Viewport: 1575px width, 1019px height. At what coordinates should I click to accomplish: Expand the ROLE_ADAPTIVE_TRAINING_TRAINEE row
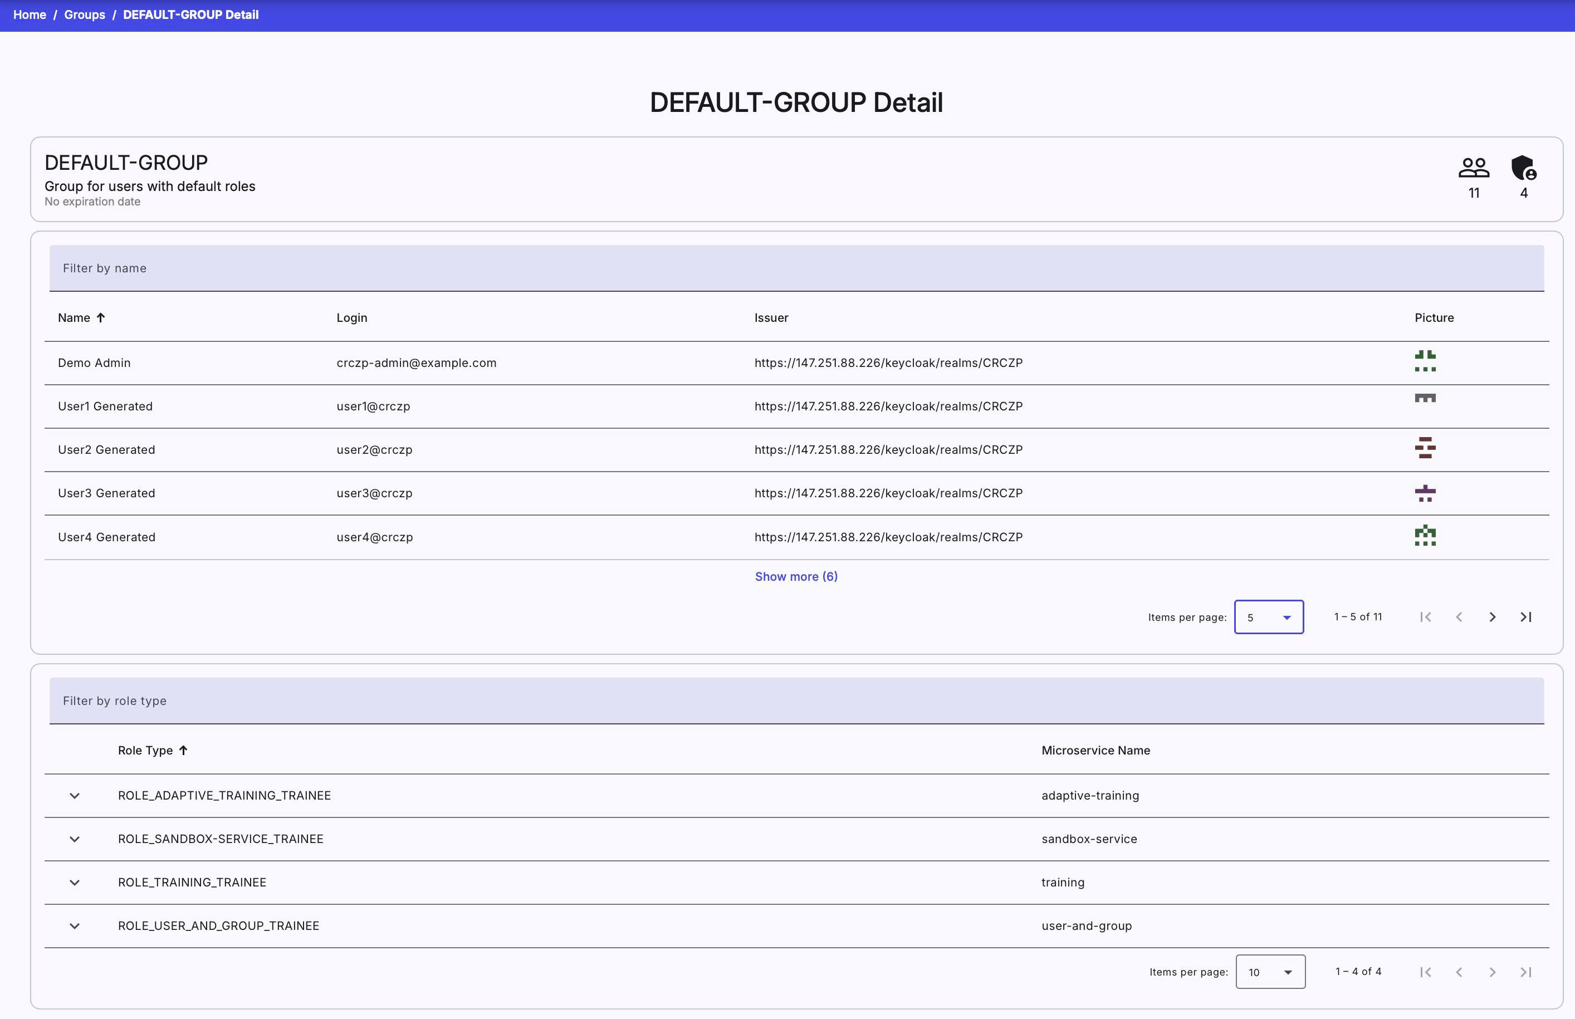[x=74, y=795]
